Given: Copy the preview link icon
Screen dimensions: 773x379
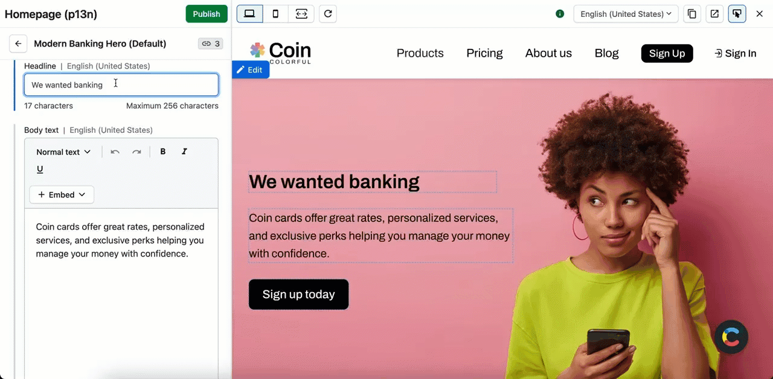Looking at the screenshot, I should [x=692, y=14].
